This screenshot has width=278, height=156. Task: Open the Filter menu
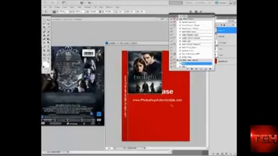pos(79,7)
